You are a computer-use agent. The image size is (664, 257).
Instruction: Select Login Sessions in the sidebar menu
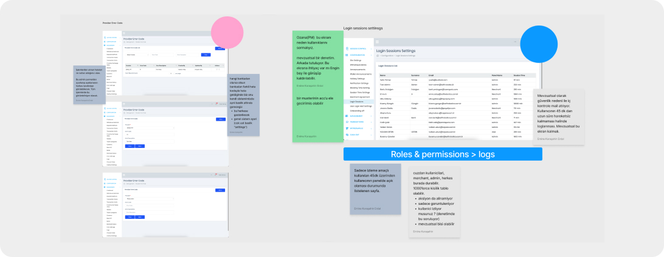click(358, 102)
